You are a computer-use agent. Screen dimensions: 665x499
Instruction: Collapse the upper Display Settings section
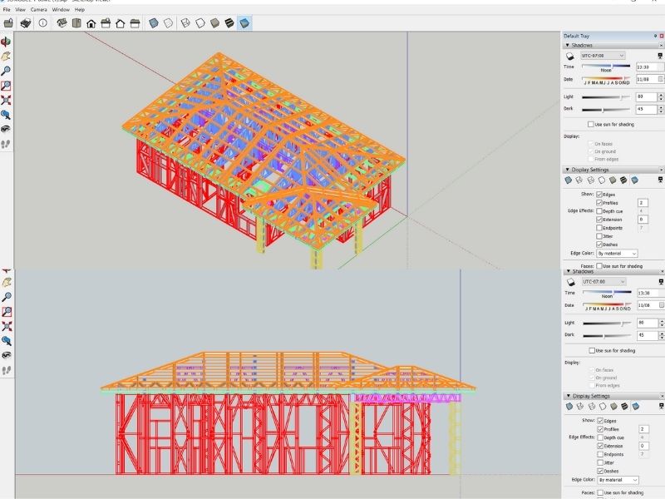pos(567,169)
